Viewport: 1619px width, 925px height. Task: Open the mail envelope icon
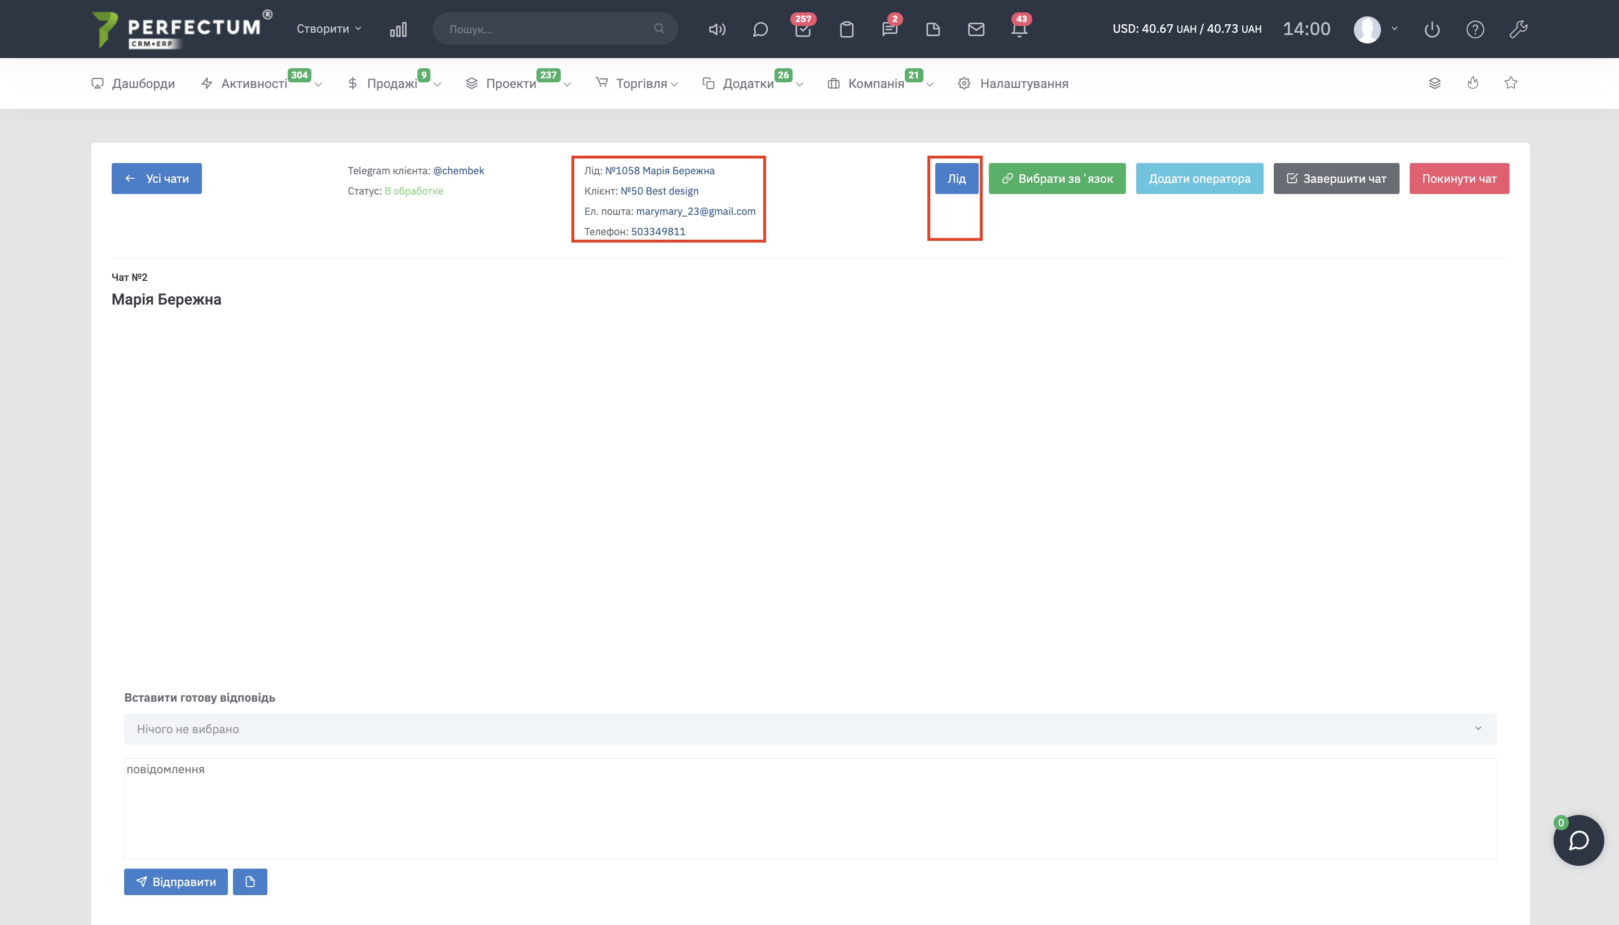(x=976, y=29)
